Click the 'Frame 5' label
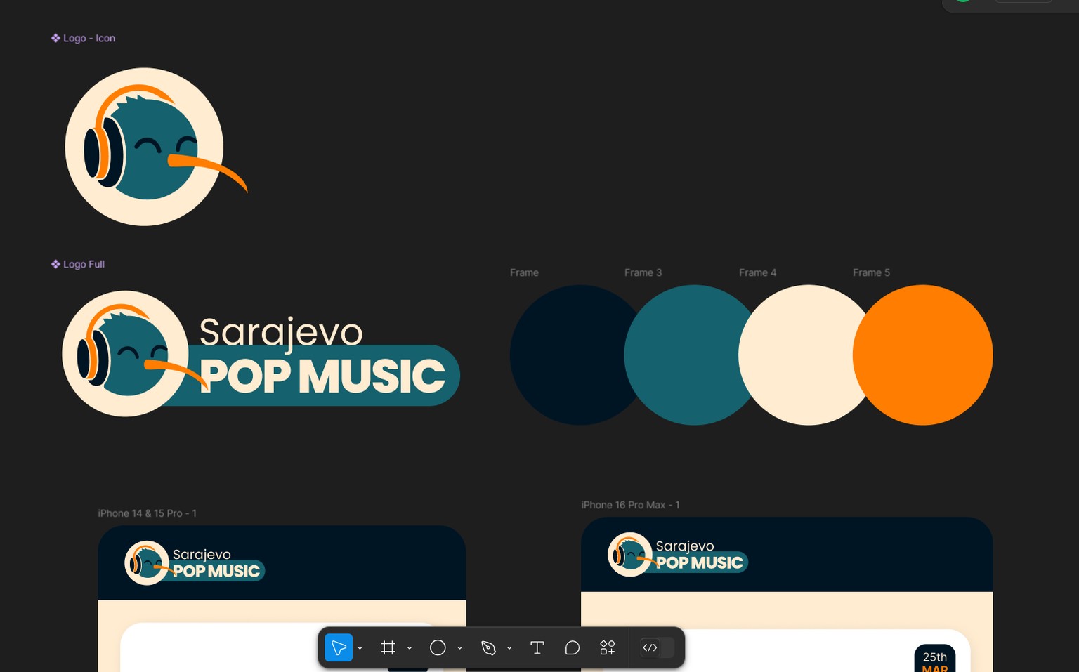 coord(871,272)
